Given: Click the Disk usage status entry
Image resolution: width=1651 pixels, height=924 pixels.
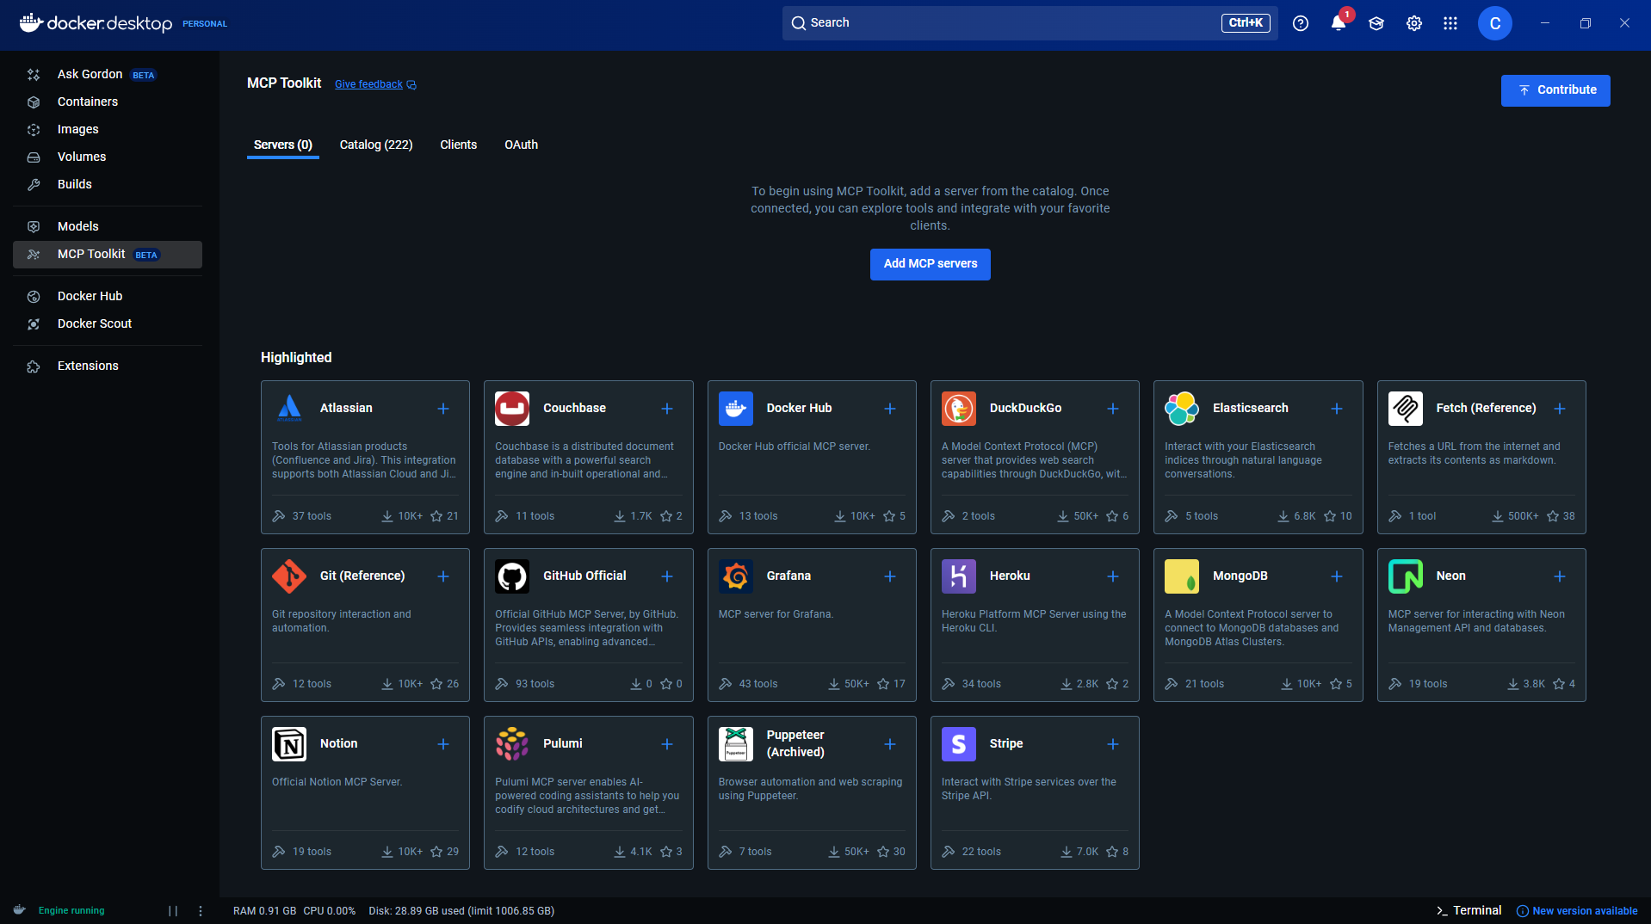Looking at the screenshot, I should coord(461,911).
